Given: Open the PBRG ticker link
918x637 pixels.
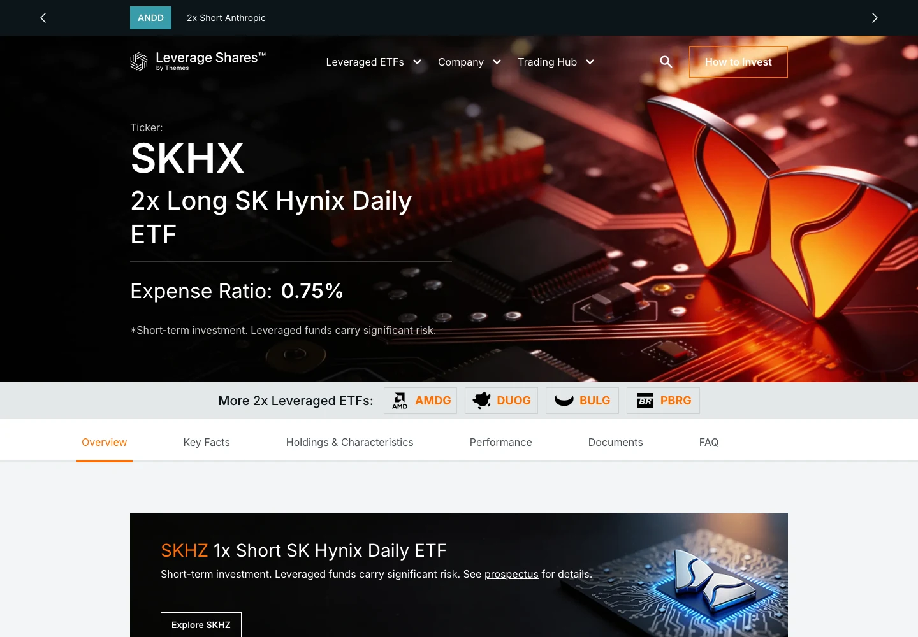Looking at the screenshot, I should point(663,401).
